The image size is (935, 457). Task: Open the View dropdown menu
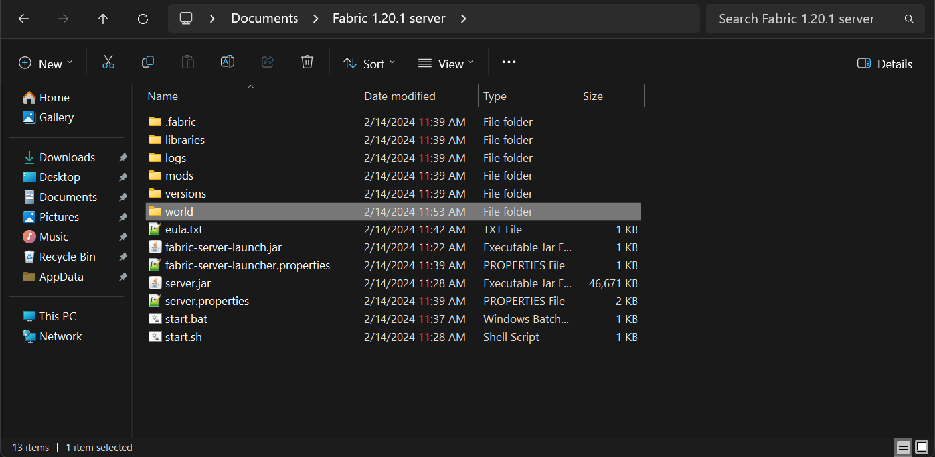tap(446, 64)
